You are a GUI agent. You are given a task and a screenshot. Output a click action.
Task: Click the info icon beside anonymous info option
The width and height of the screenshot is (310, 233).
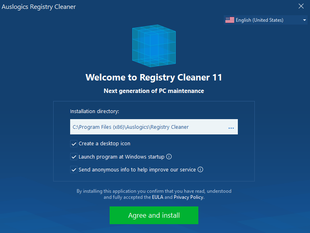200,169
